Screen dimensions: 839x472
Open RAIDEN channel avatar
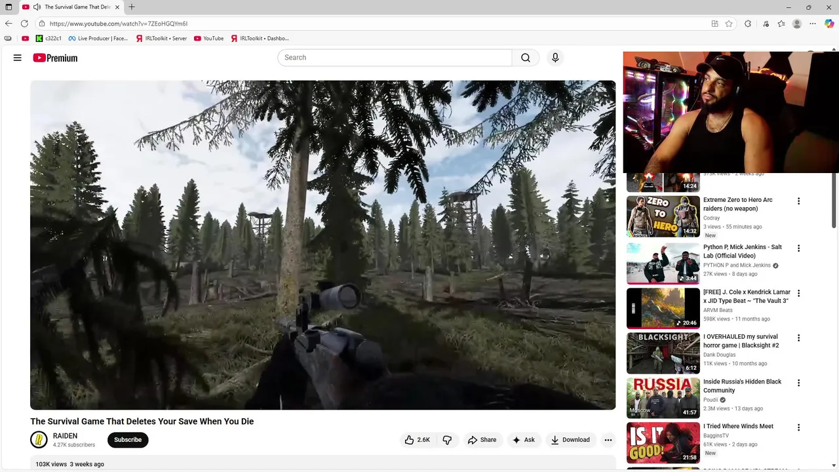[39, 440]
